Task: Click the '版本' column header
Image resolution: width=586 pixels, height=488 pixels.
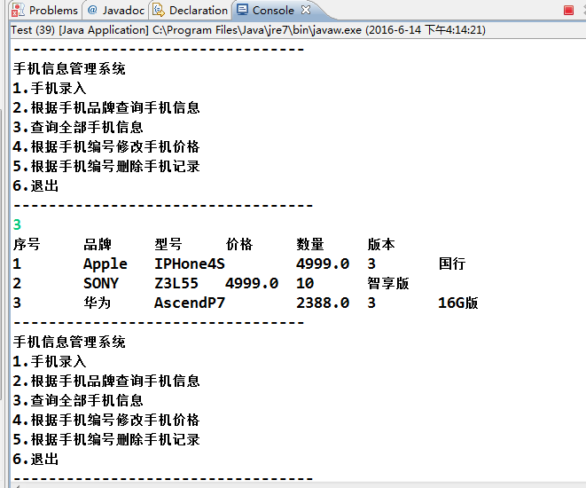Action: [x=381, y=244]
